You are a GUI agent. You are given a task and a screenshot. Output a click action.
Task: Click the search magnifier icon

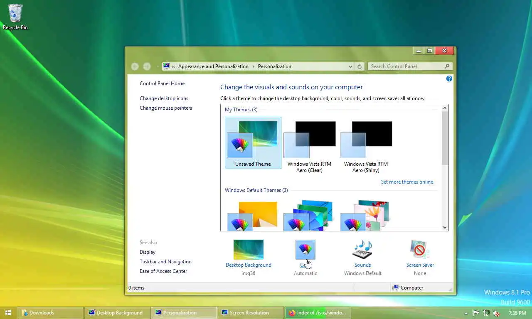[x=447, y=66]
